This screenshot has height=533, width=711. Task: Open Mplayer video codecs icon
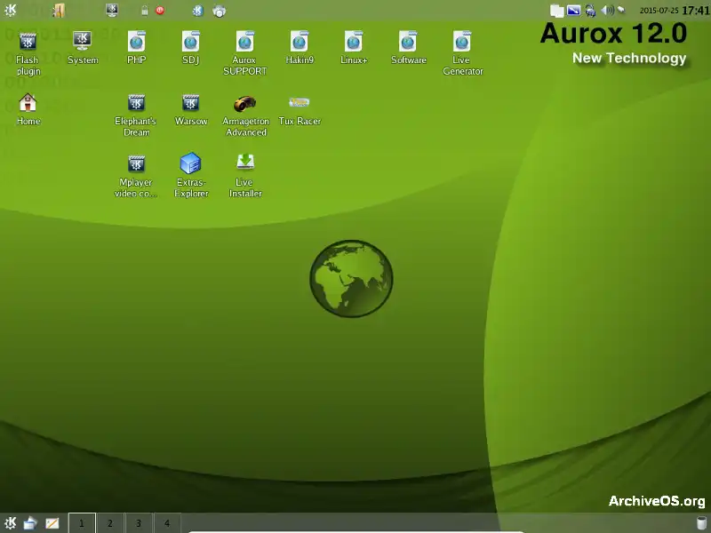(136, 163)
